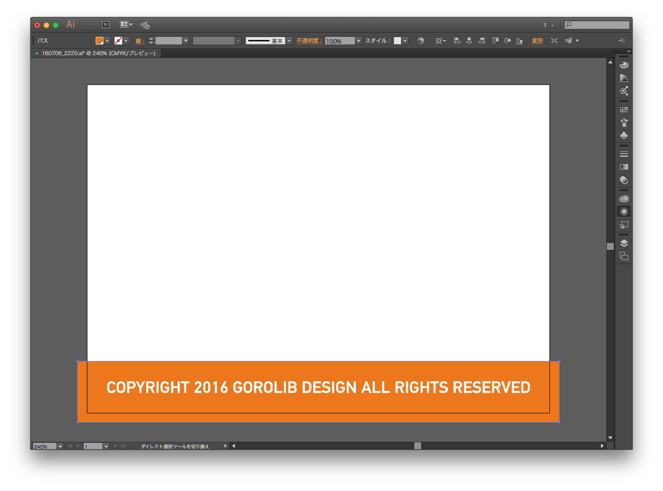The height and width of the screenshot is (491, 663).
Task: Open the workspace switcher dropdown
Action: click(x=549, y=25)
